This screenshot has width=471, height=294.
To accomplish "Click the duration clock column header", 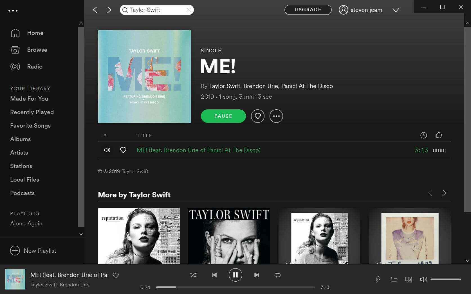I will click(x=423, y=135).
